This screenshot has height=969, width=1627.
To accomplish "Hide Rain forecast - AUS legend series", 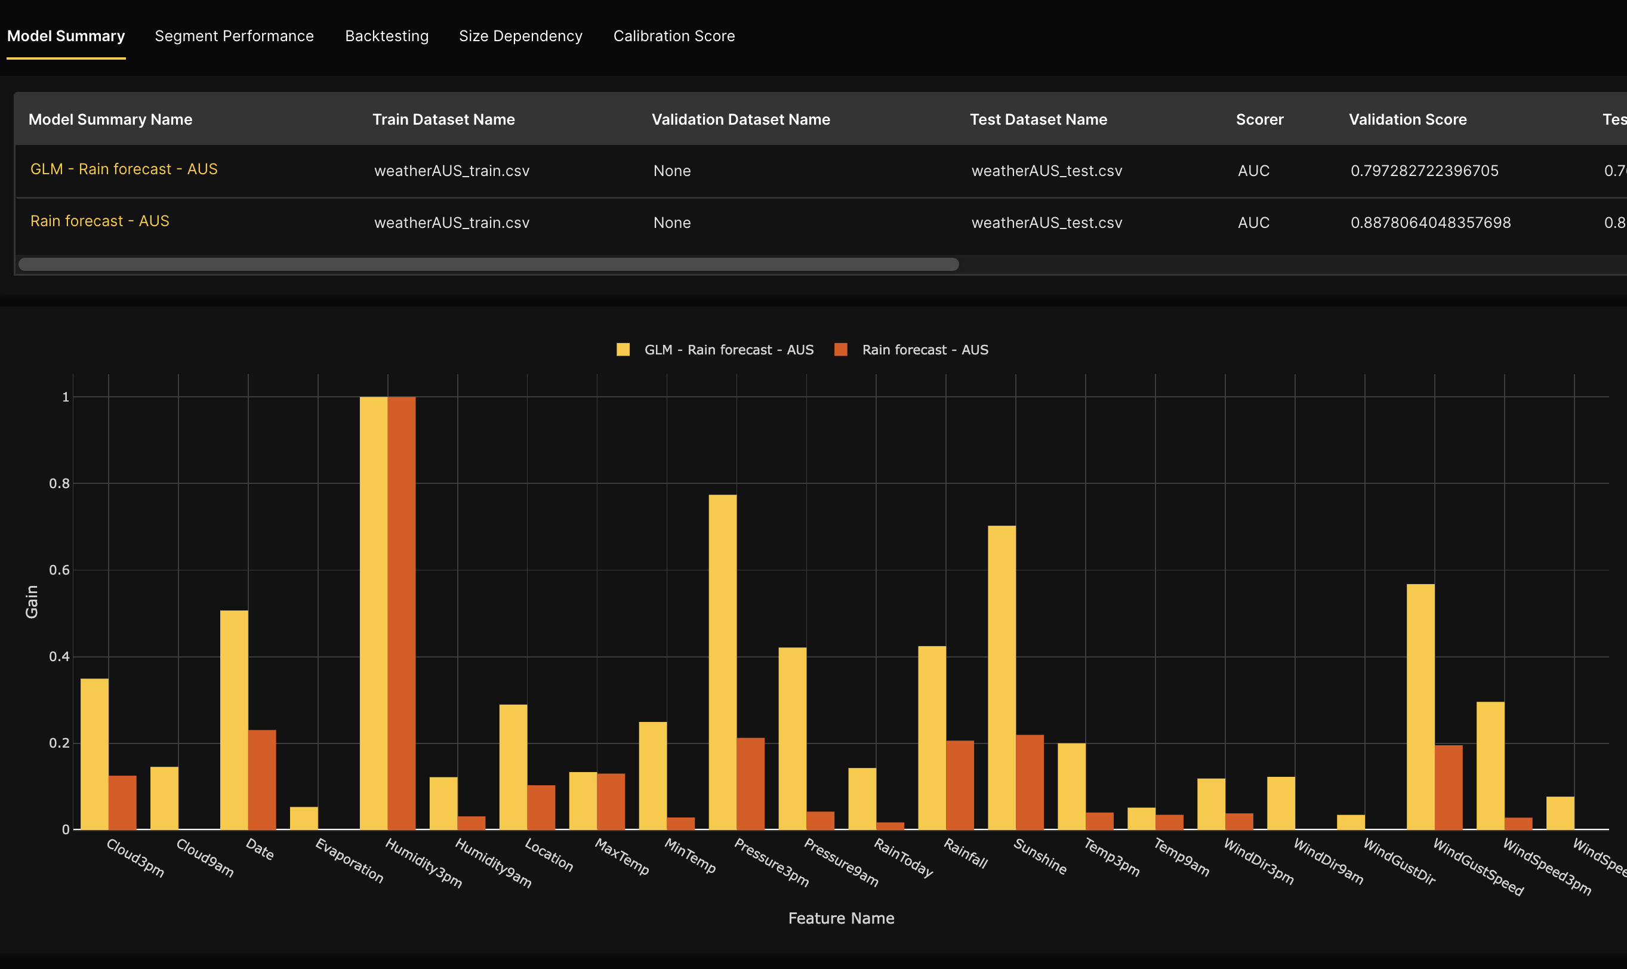I will 924,350.
